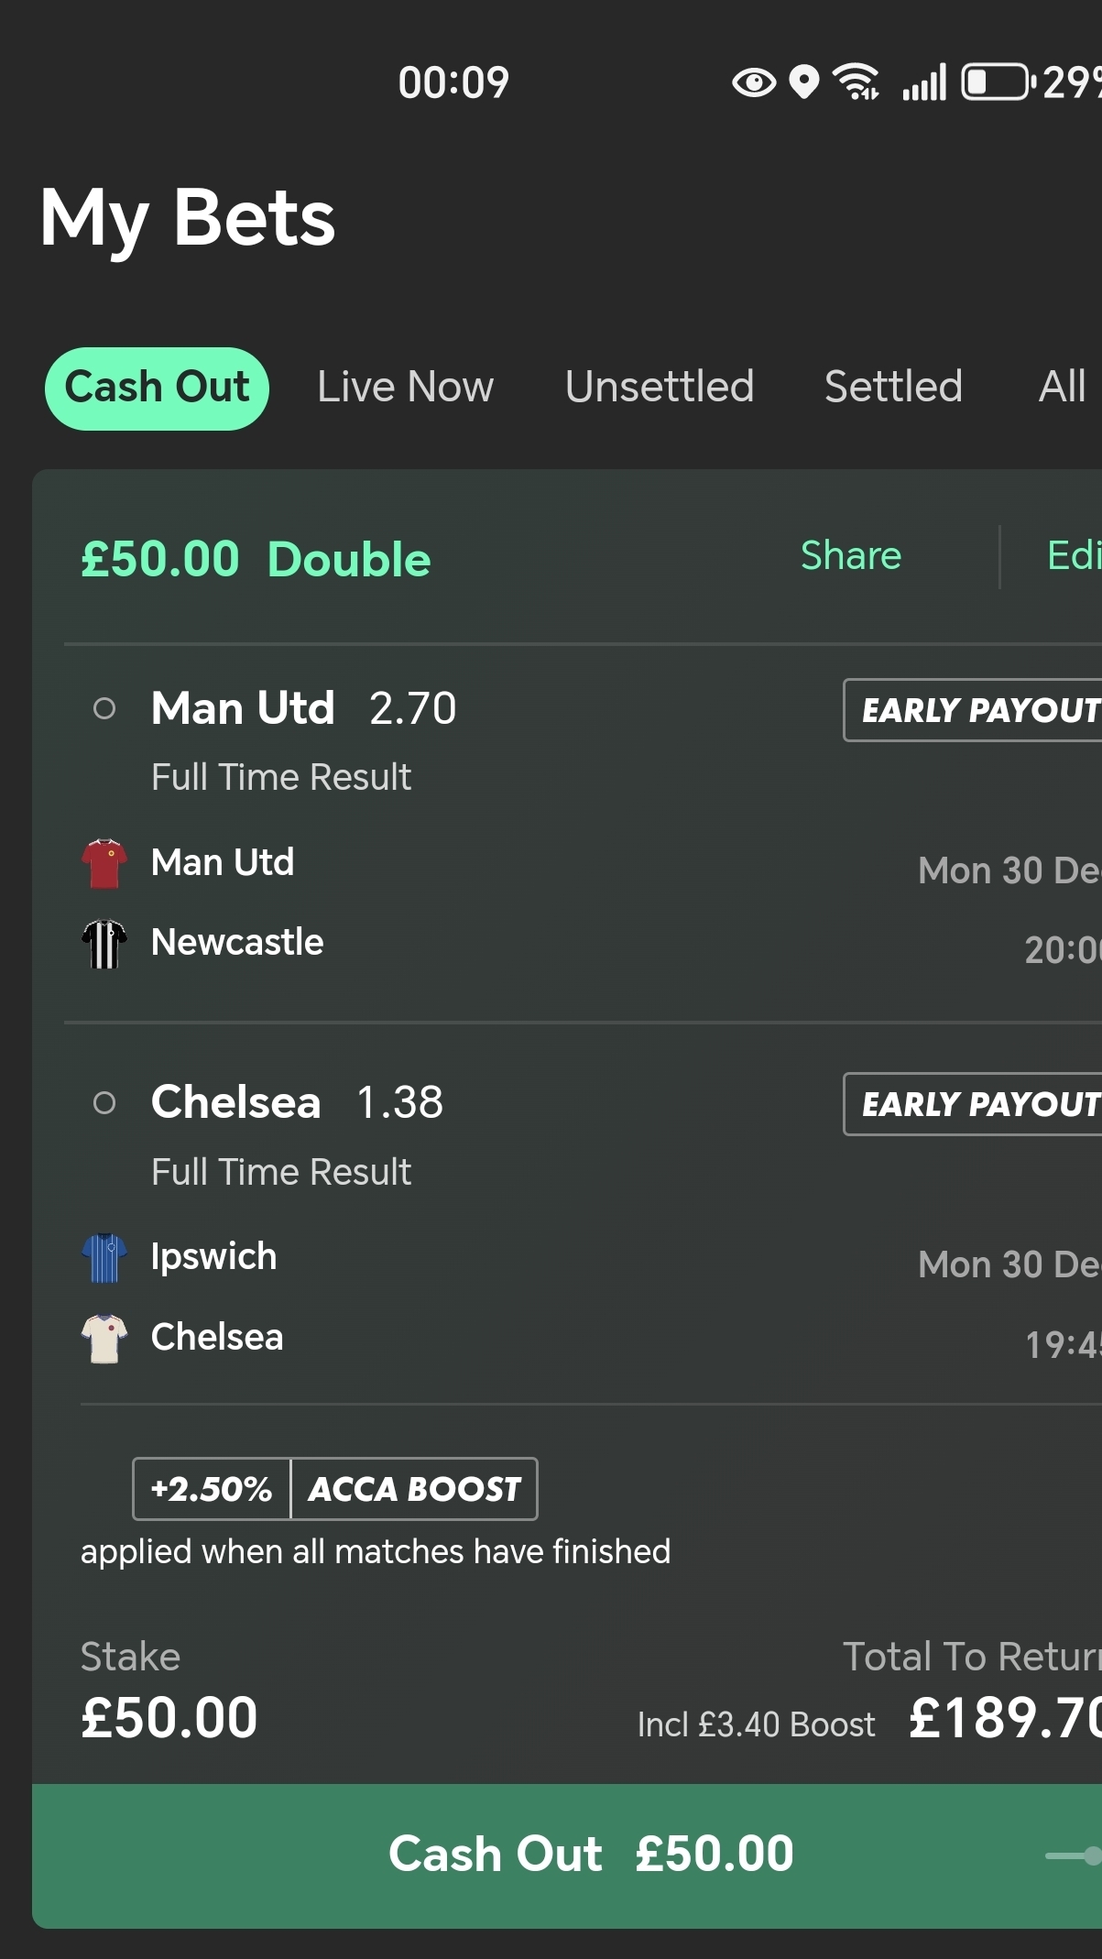Tap the Ipswich blue shirt icon

104,1258
